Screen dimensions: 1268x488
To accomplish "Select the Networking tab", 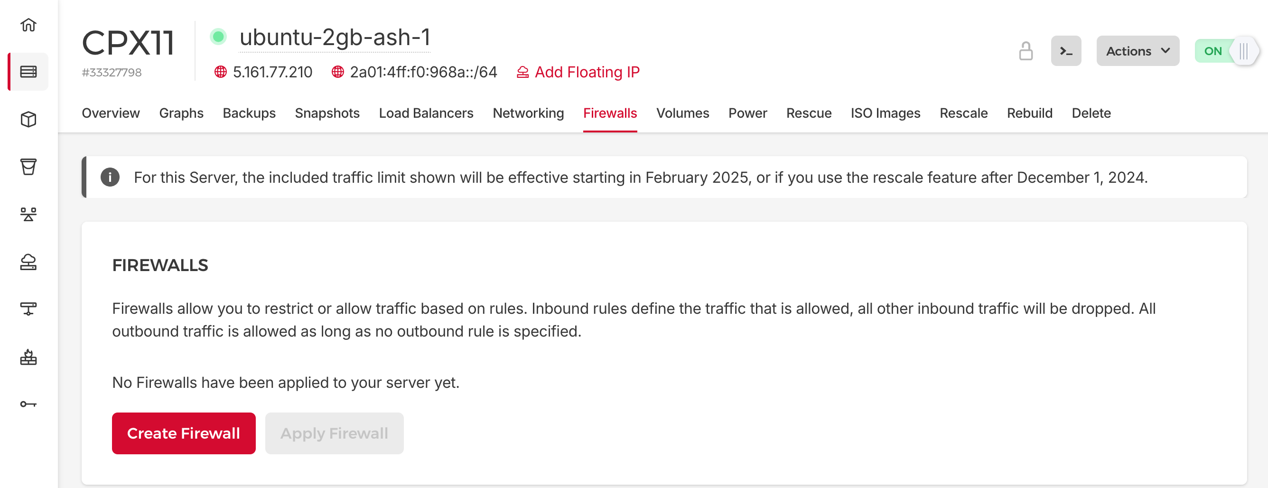I will click(x=528, y=113).
